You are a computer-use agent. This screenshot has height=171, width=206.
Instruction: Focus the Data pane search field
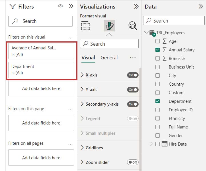174,21
